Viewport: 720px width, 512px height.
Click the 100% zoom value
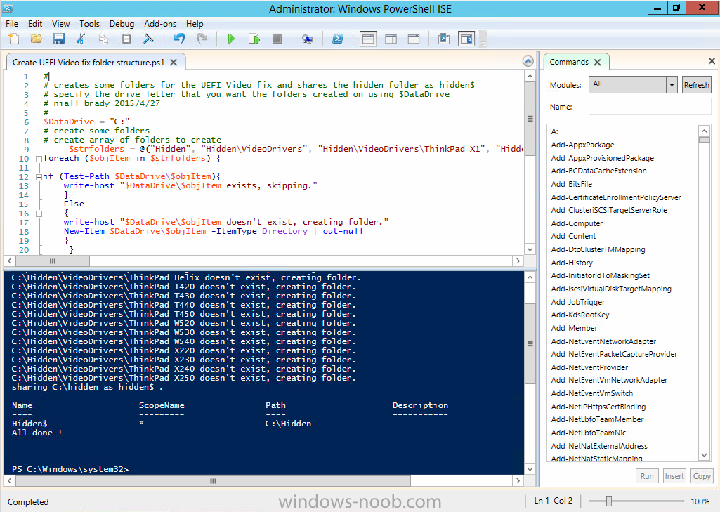[x=700, y=501]
